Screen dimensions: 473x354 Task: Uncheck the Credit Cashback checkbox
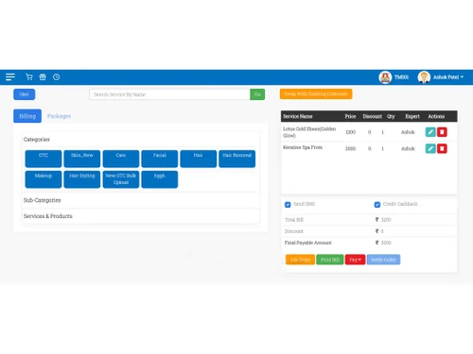coord(377,205)
